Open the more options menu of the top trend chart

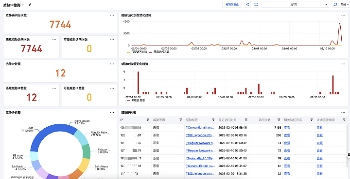[343, 15]
